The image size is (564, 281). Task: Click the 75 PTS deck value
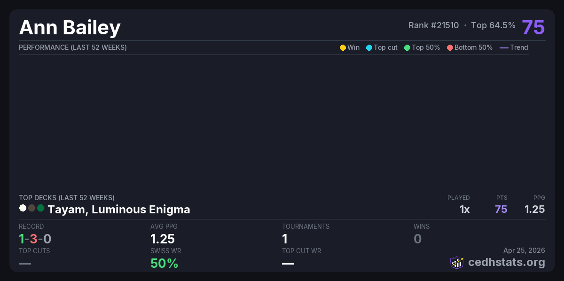501,210
